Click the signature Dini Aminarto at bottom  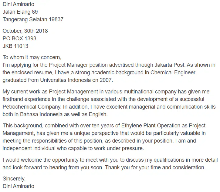19,186
